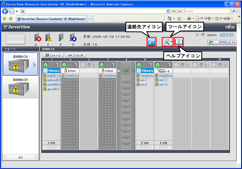The height and width of the screenshot is (169, 242).
Task: Open the VMware label on slot 1
Action: click(51, 71)
